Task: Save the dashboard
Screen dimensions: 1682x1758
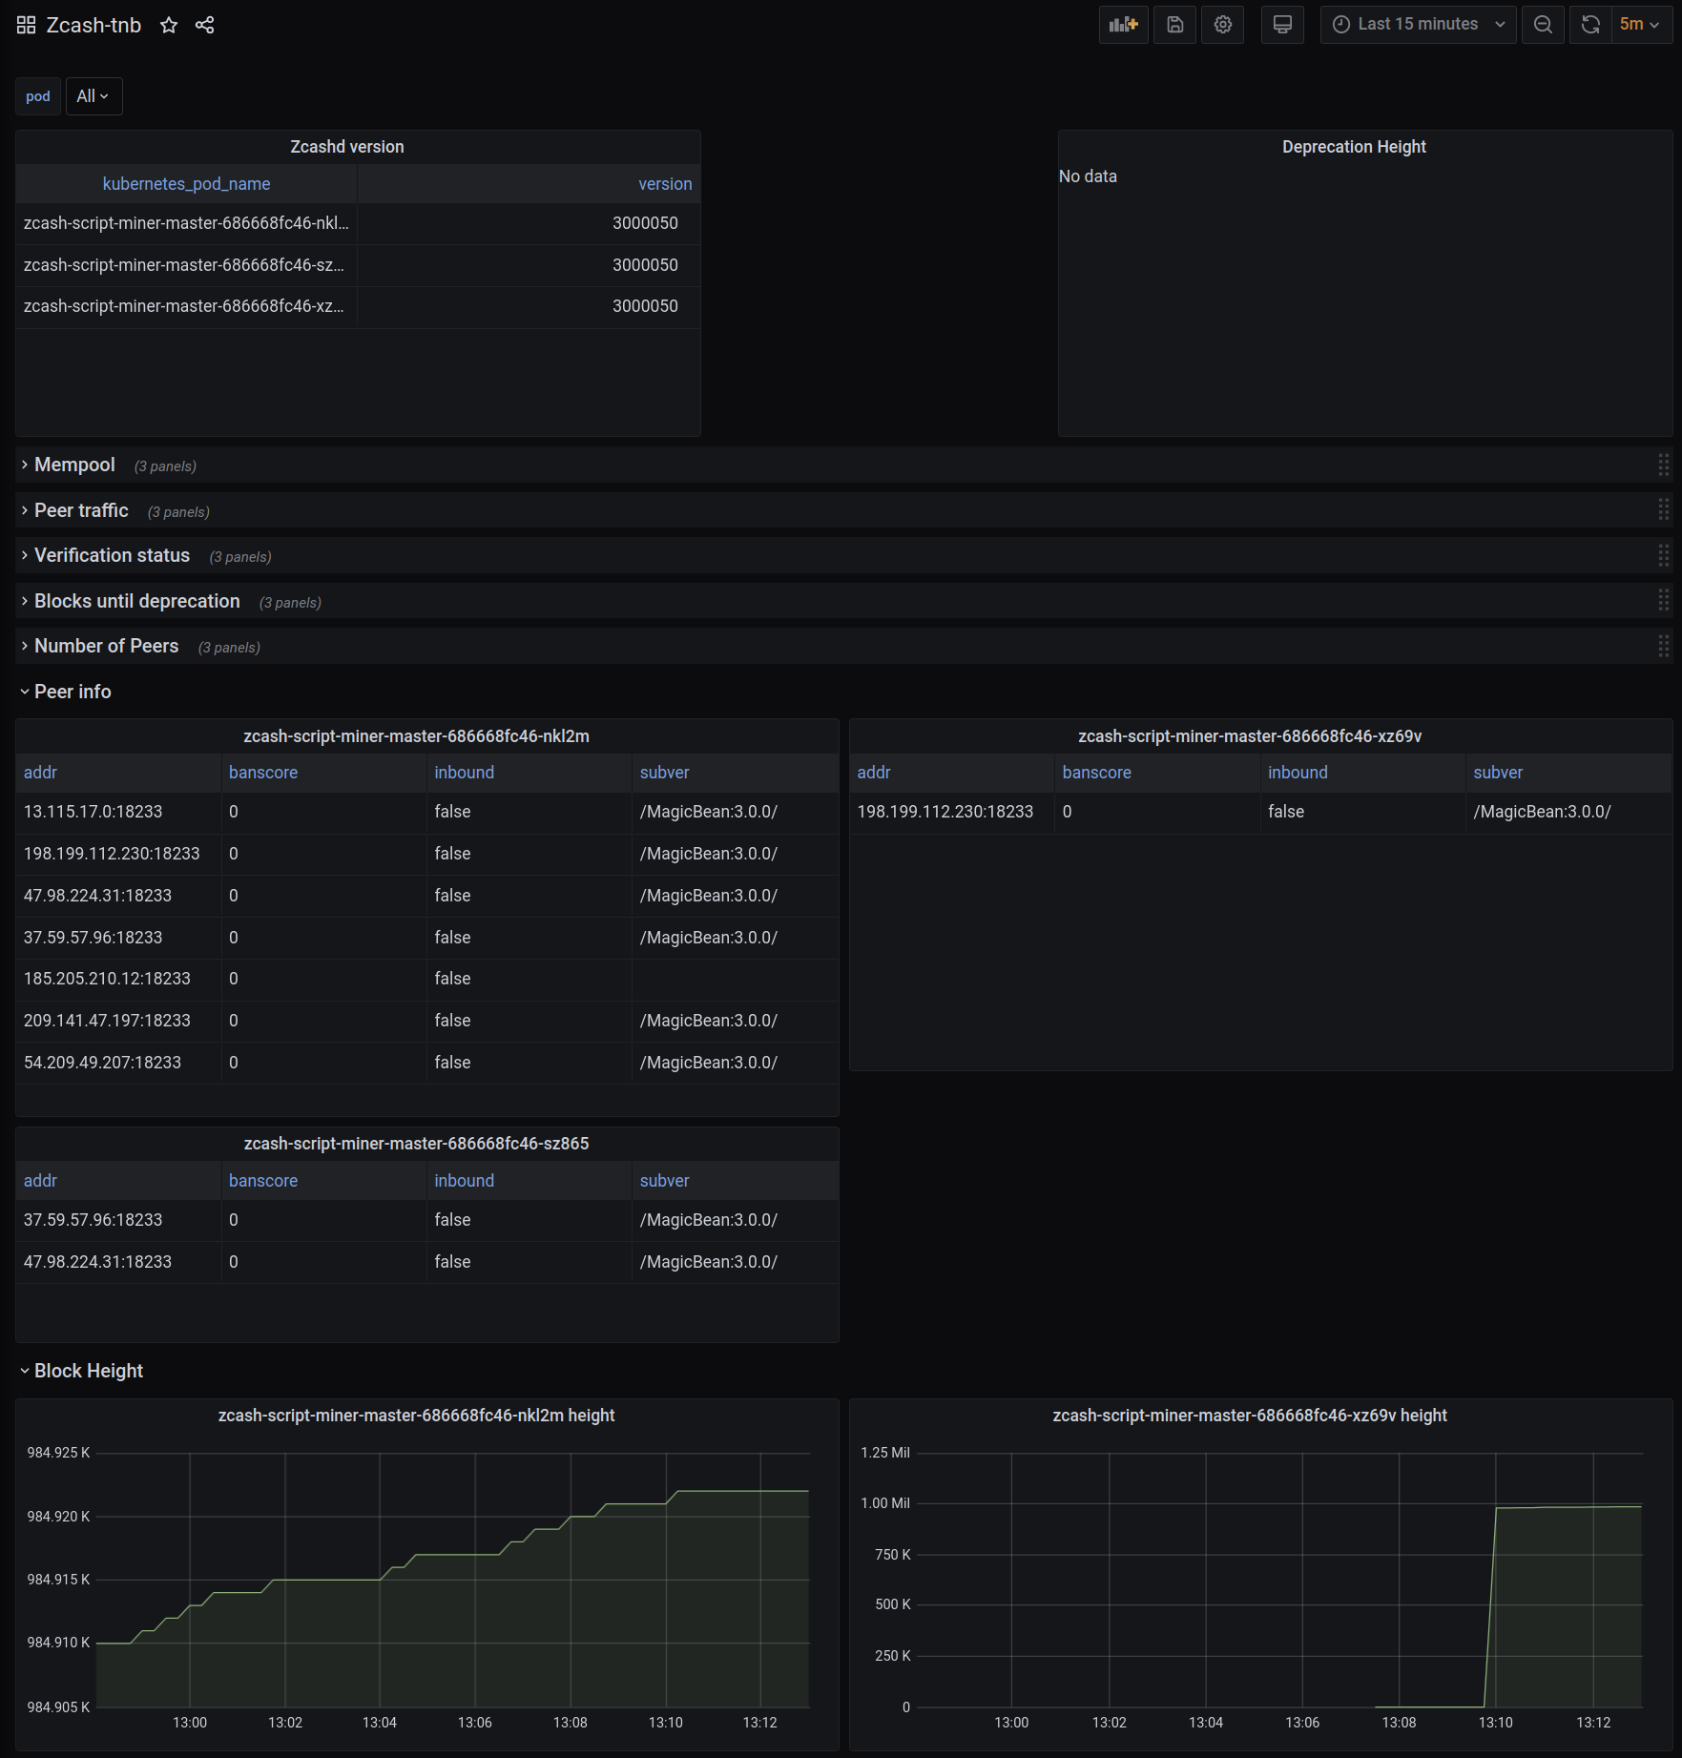Action: [x=1174, y=25]
